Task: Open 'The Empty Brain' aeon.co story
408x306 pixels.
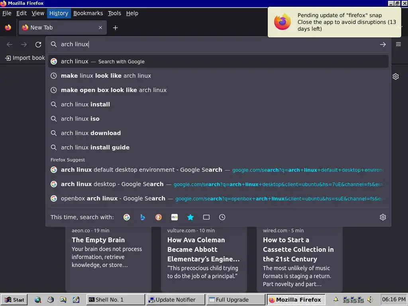Action: click(108, 259)
